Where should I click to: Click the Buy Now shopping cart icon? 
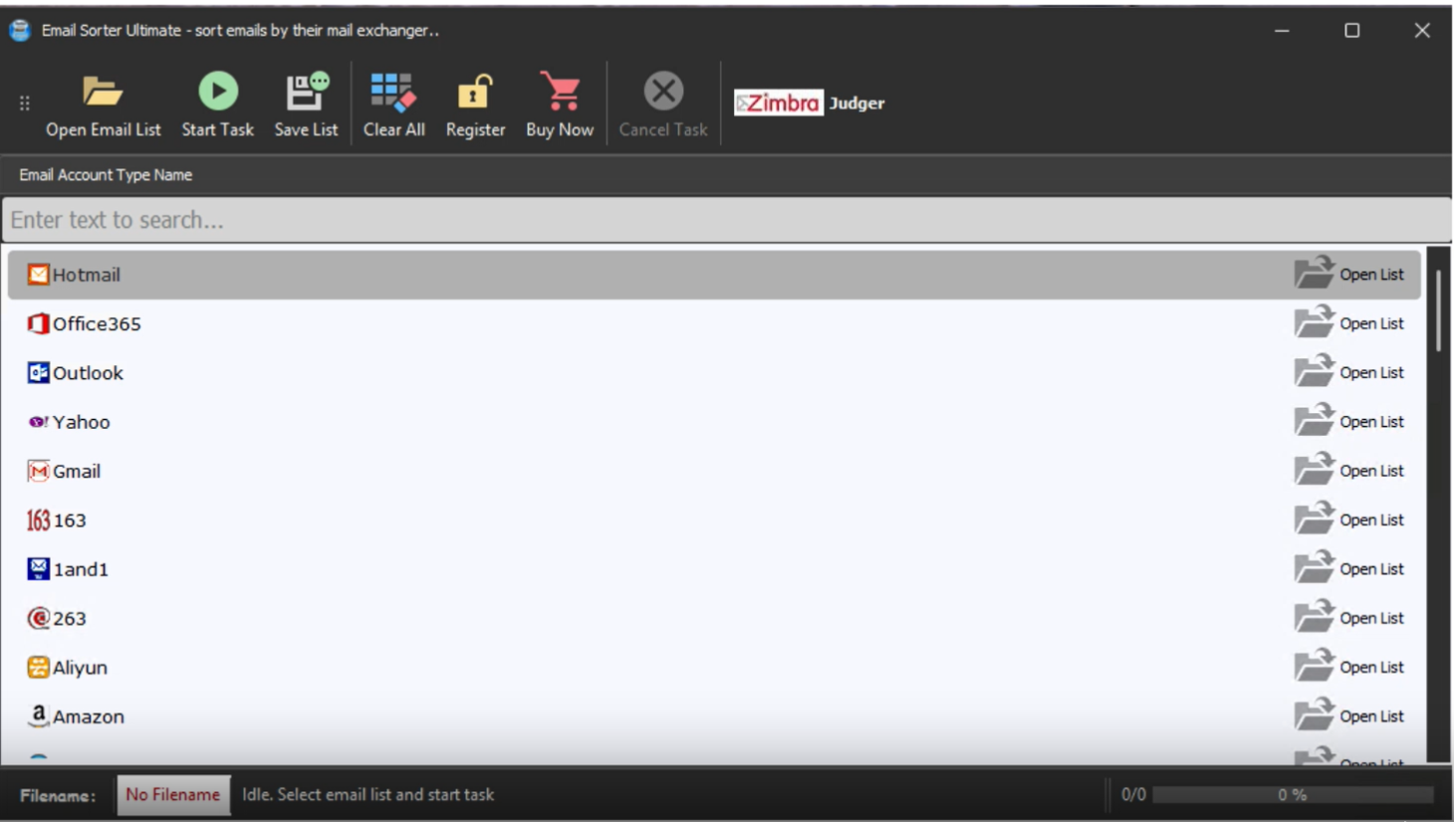(560, 104)
